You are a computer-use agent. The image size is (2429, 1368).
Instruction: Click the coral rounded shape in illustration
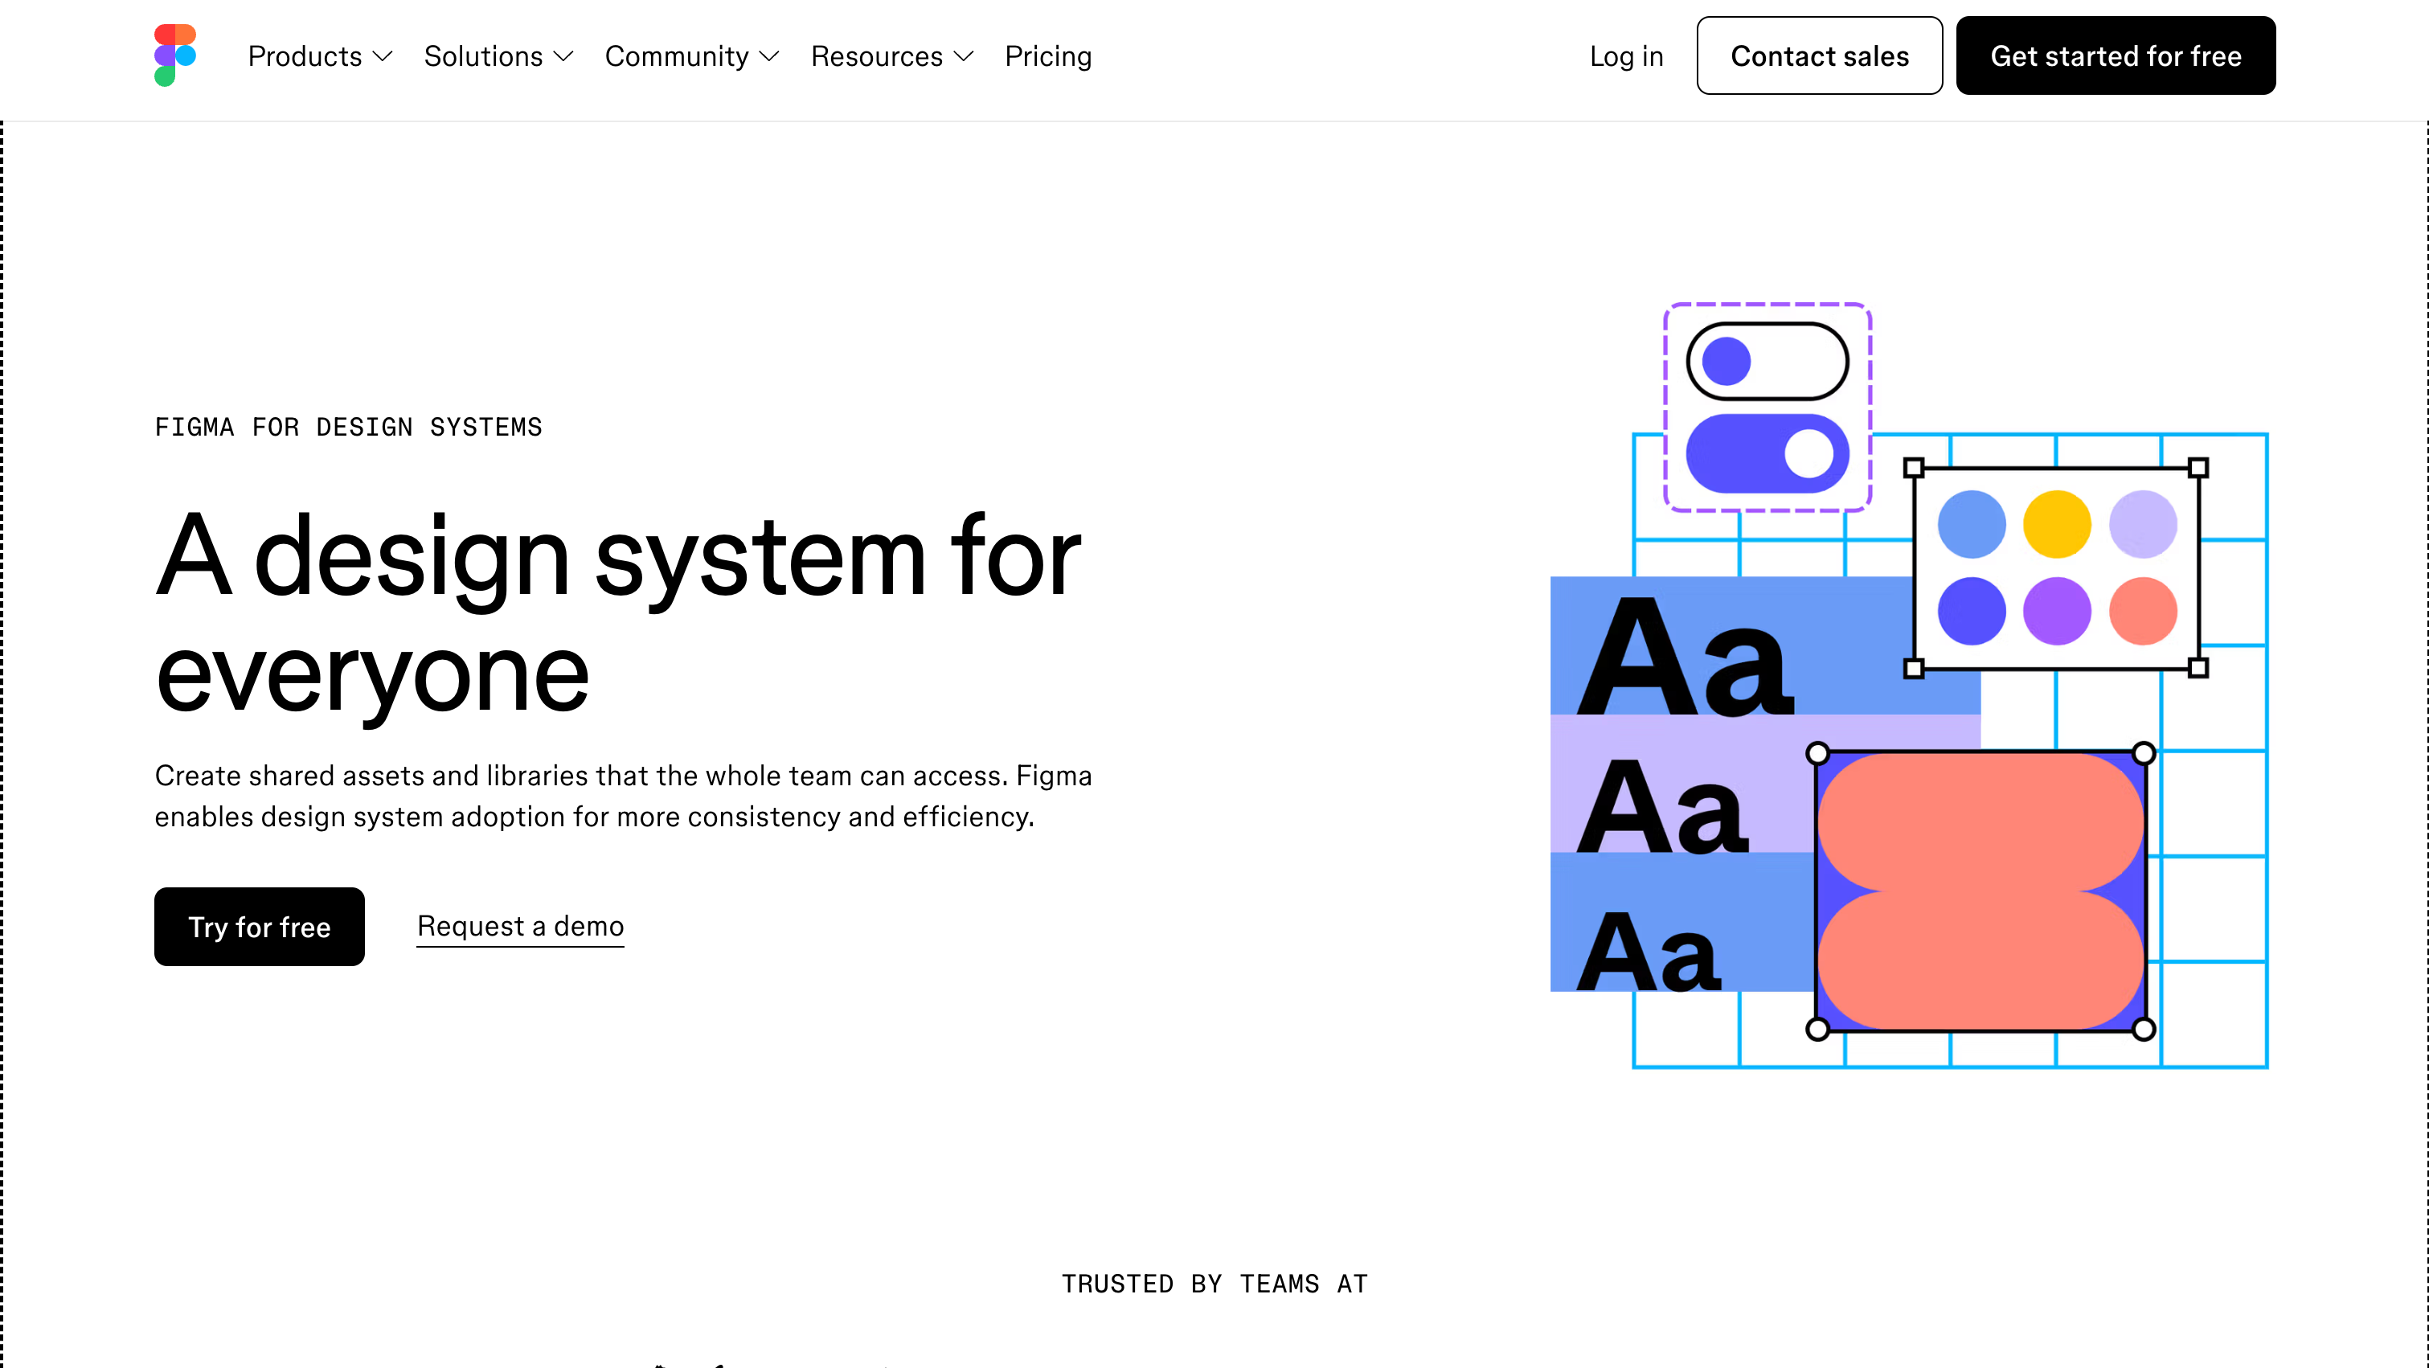pyautogui.click(x=1980, y=891)
